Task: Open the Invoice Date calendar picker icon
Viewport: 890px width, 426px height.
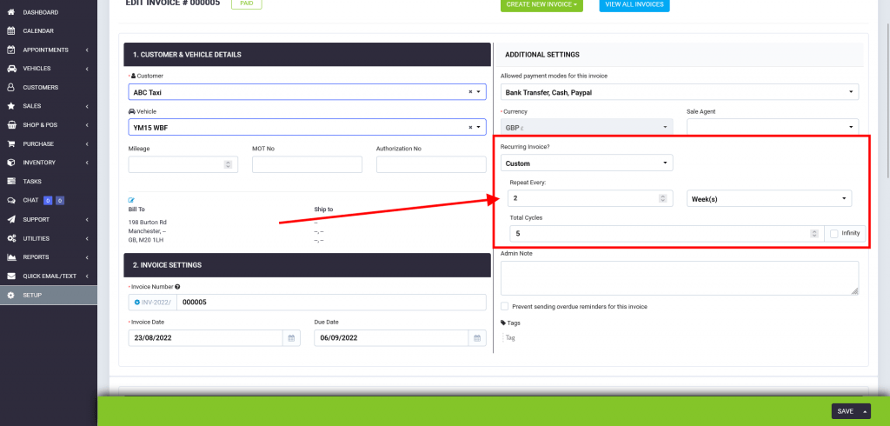Action: click(x=291, y=338)
